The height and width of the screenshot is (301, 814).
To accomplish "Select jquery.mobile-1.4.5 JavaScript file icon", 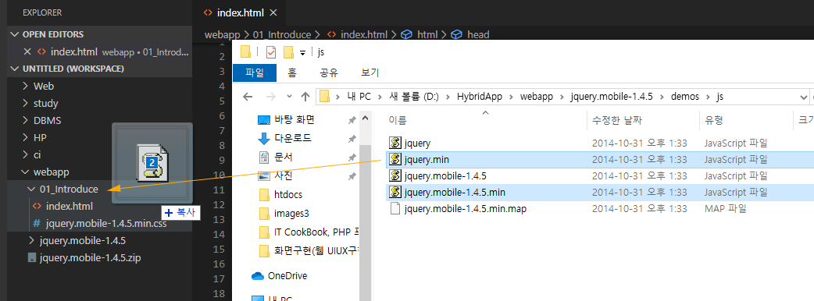I will pos(395,176).
